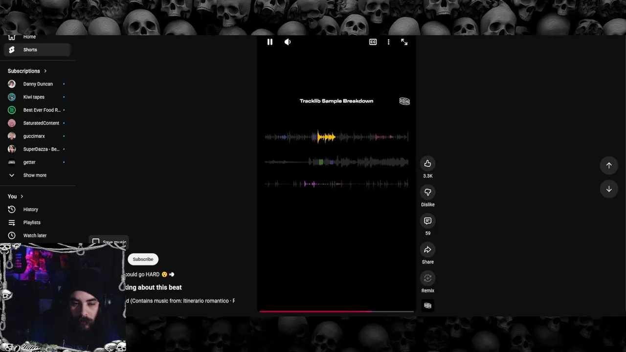Click the Danny Duncan avatar icon
Image resolution: width=626 pixels, height=352 pixels.
click(12, 84)
